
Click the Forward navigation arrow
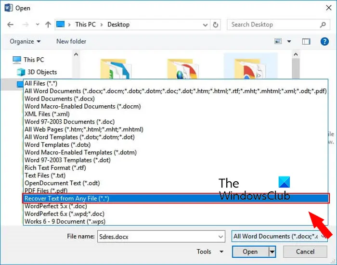26,25
